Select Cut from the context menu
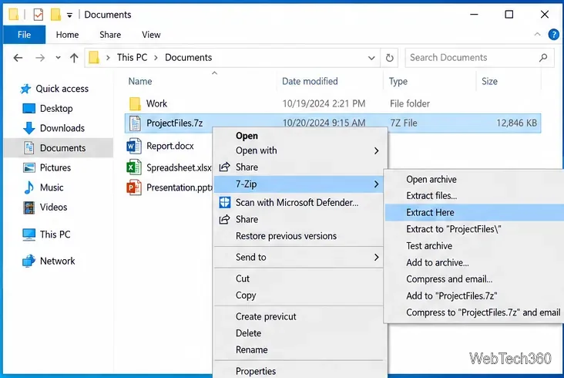 [x=243, y=278]
